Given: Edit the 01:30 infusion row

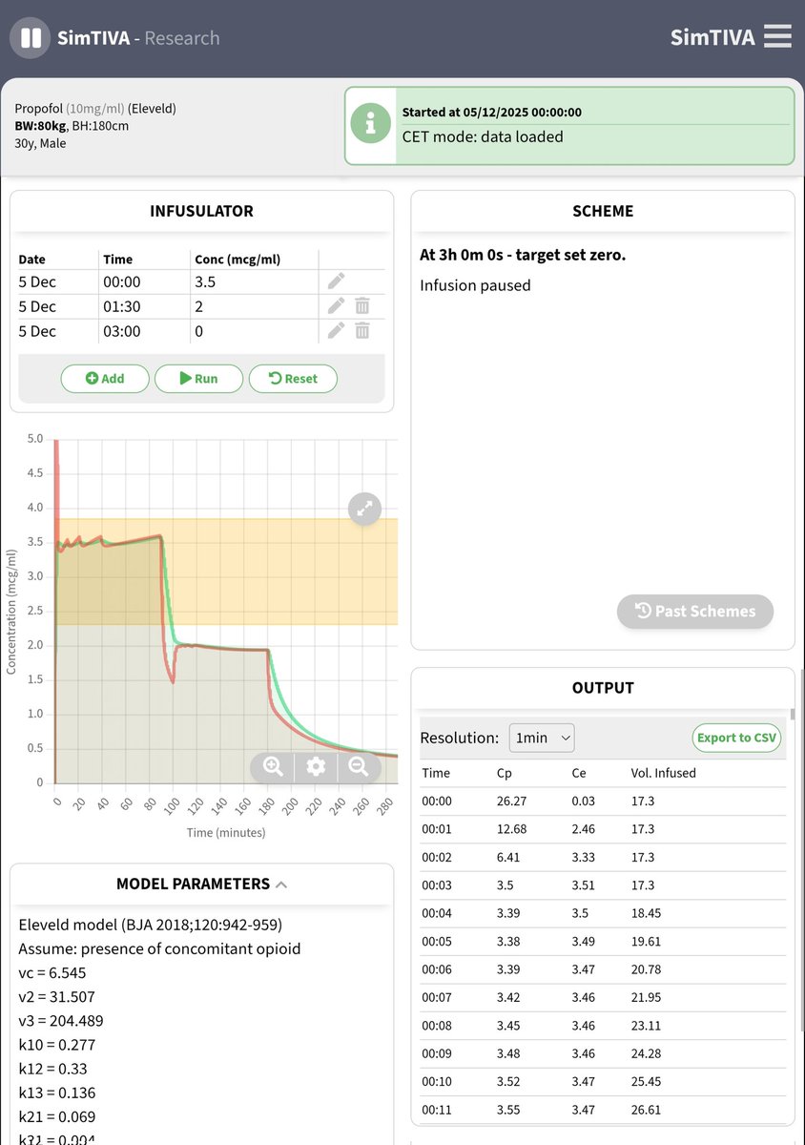Looking at the screenshot, I should tap(336, 306).
